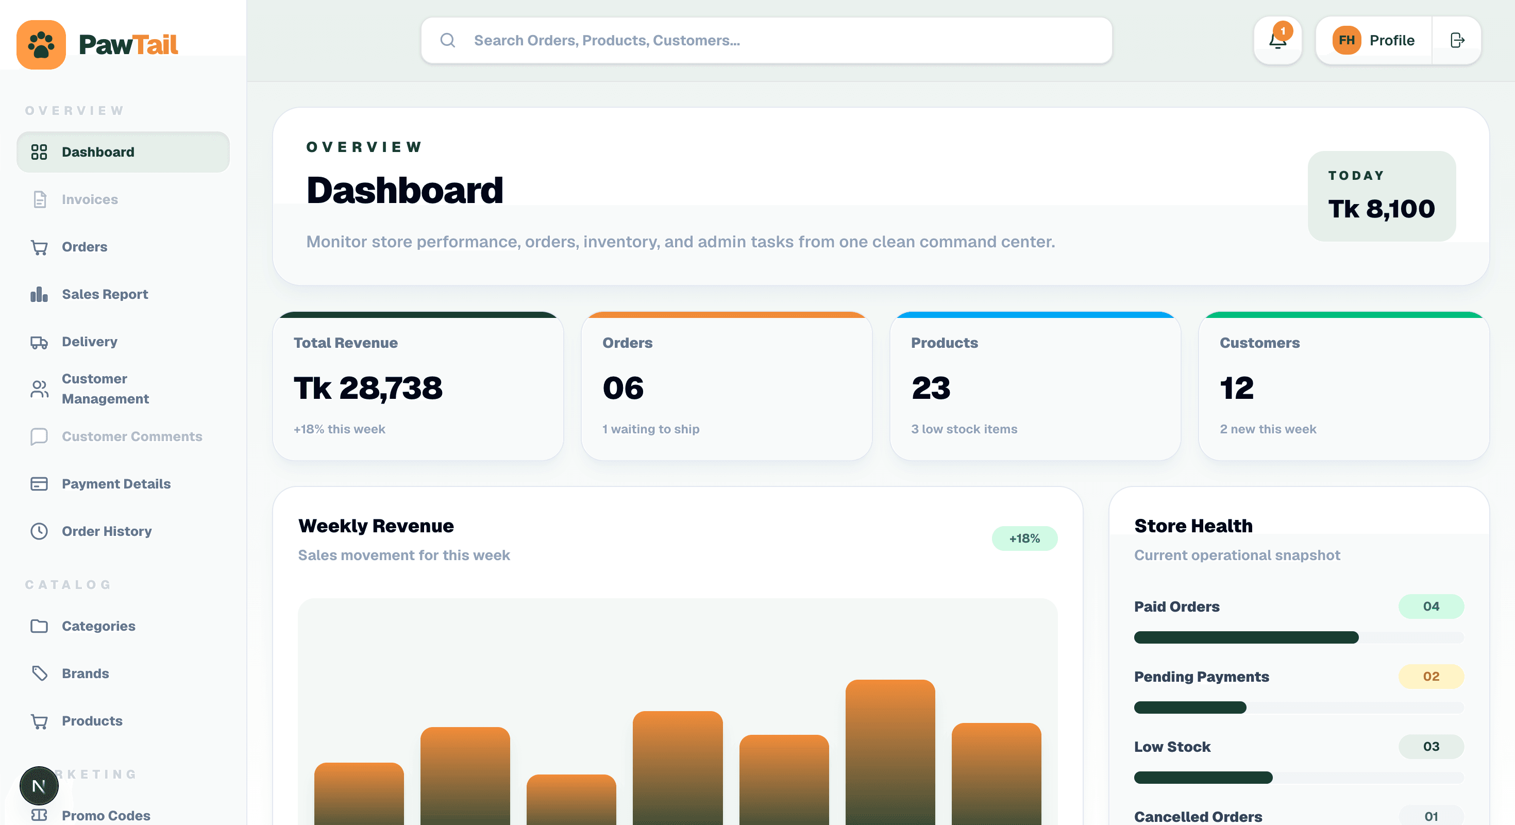1515x825 pixels.
Task: Click the shortest Weekly Revenue bar
Action: 571,800
